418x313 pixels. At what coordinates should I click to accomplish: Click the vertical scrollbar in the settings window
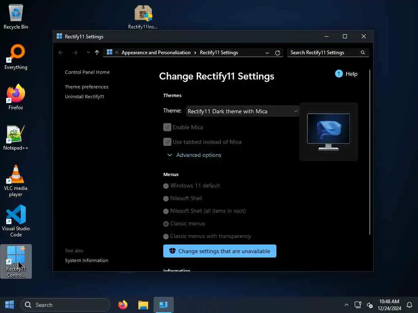point(370,152)
